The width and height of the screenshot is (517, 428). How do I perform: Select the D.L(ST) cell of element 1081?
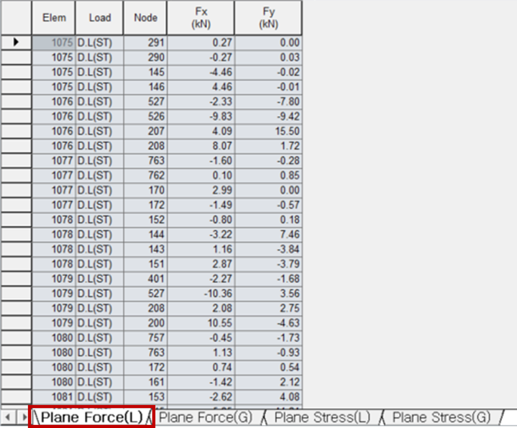pyautogui.click(x=99, y=396)
